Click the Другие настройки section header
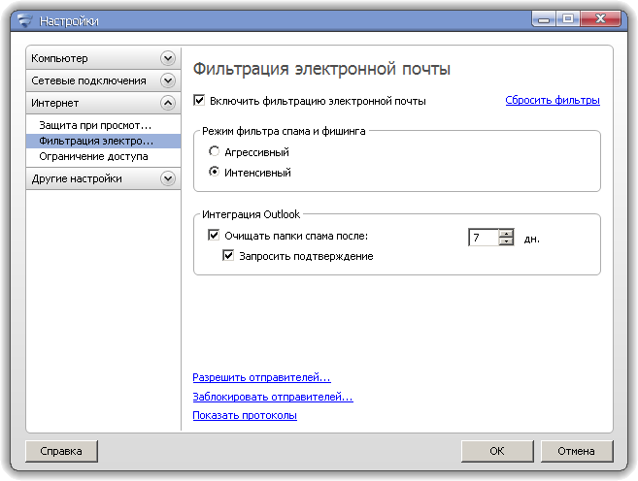This screenshot has height=481, width=638. pyautogui.click(x=103, y=178)
